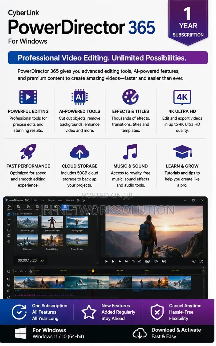Click the Learn & Grow graduation cap icon
Screen dimensions: 216x346
182,152
